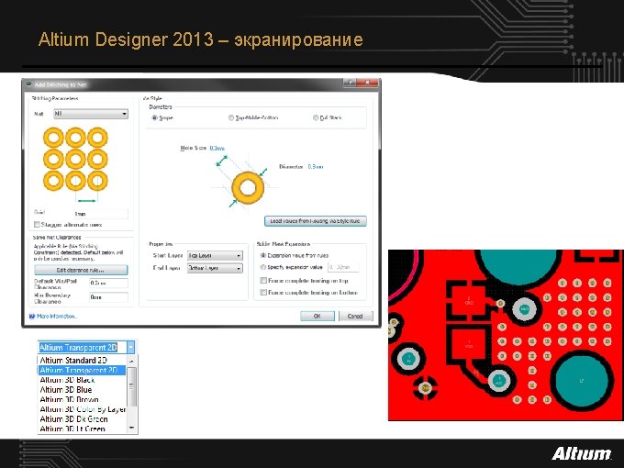Click the large teal pad on the PCB image

[582, 381]
